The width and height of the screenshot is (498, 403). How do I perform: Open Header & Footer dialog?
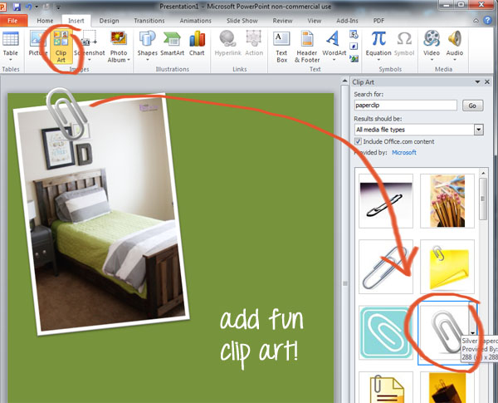tap(307, 47)
